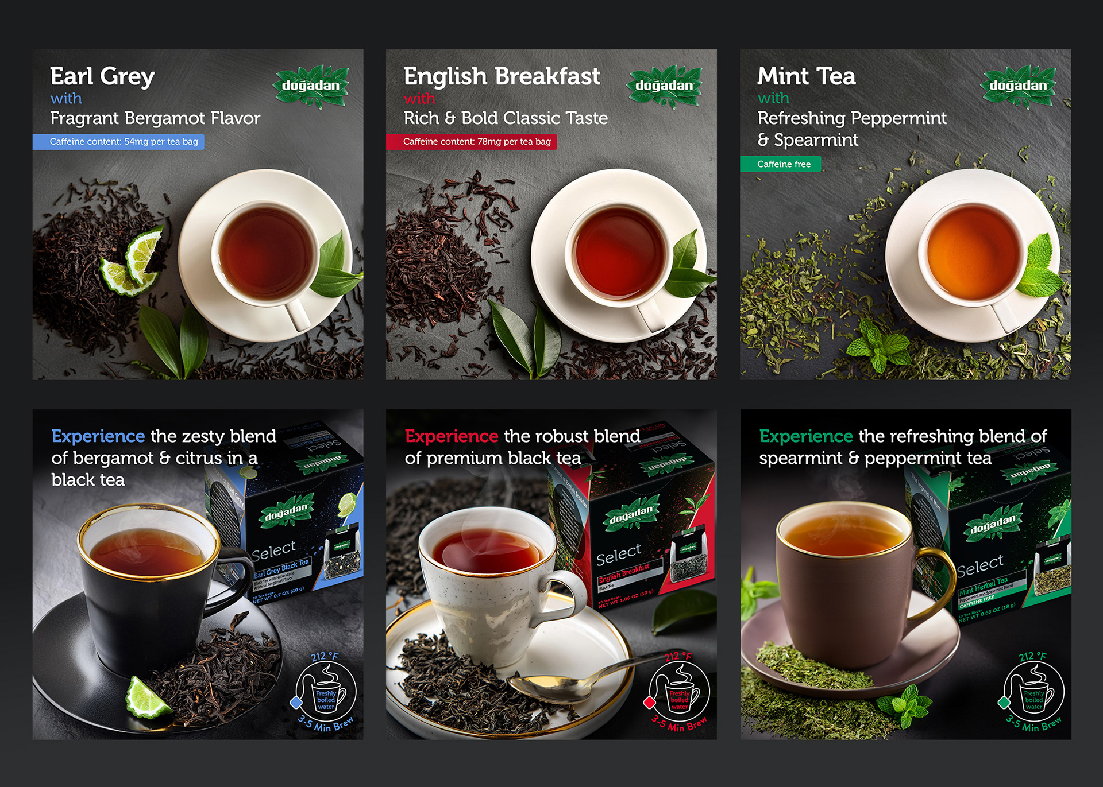1103x787 pixels.
Task: Click the doğadan logo on English Breakfast card
Action: click(664, 86)
